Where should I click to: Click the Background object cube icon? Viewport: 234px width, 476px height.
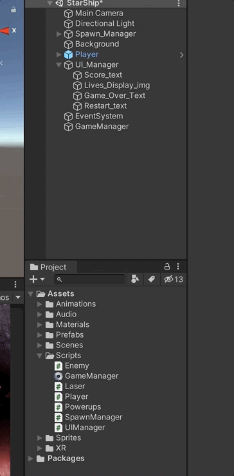point(68,44)
